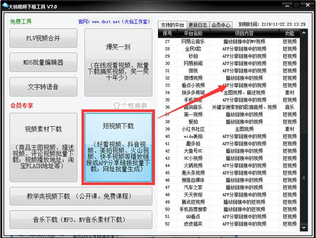Open 音乐下载 MP3/MV section
316x238 pixels.
click(81, 219)
